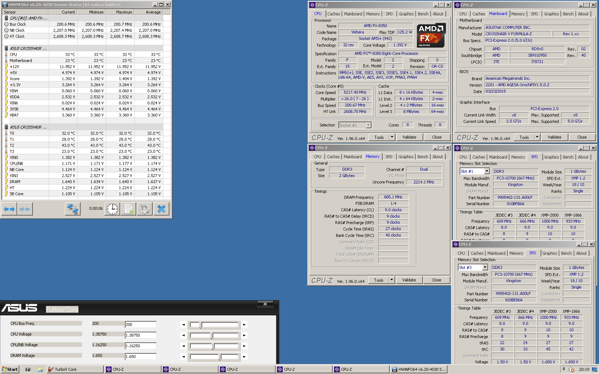Open Bench tab in Mainboard CPU-Z window
Image resolution: width=599 pixels, height=374 pixels.
(x=568, y=14)
